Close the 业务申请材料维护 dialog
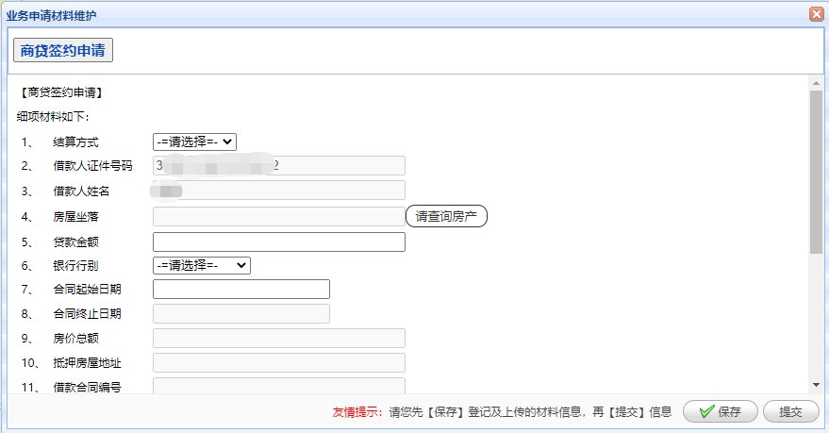This screenshot has width=829, height=433. (816, 14)
